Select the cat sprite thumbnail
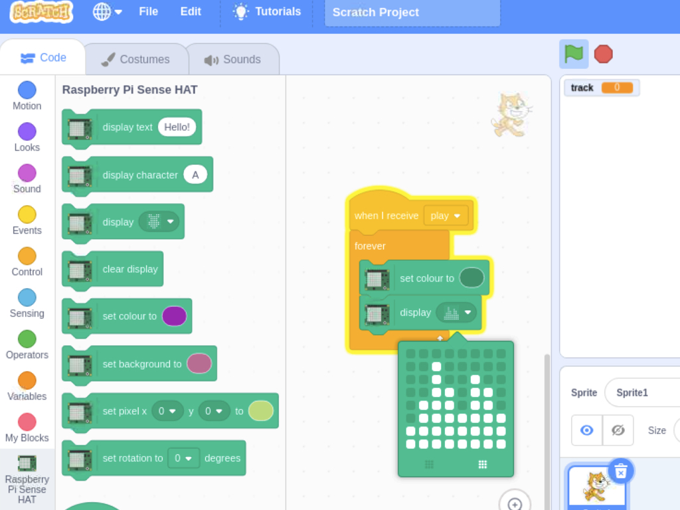The image size is (680, 510). pyautogui.click(x=596, y=487)
